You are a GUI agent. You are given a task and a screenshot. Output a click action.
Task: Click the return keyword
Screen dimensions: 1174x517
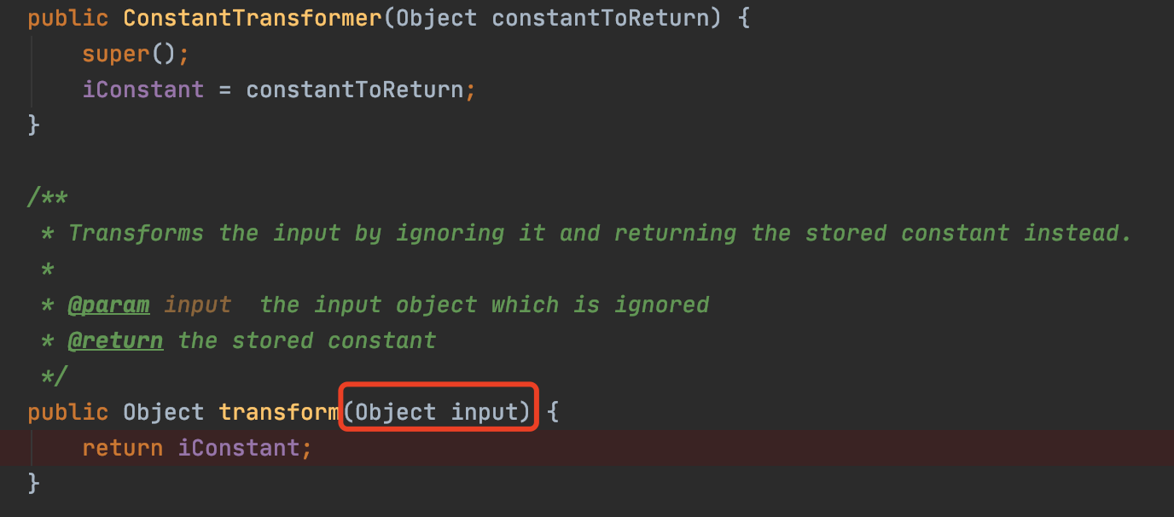coord(122,448)
